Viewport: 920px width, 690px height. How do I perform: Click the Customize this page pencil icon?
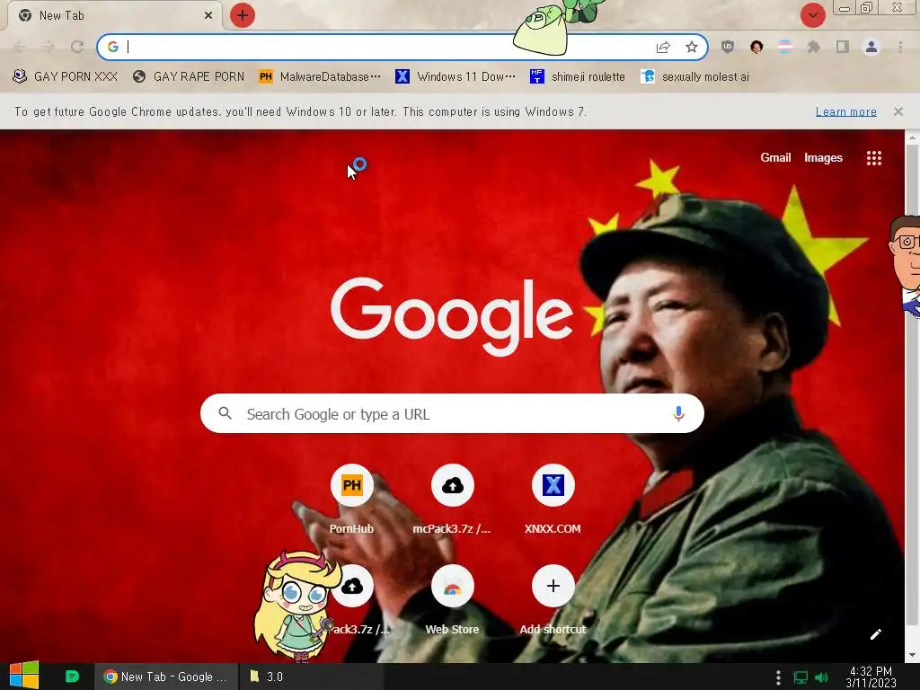click(875, 633)
